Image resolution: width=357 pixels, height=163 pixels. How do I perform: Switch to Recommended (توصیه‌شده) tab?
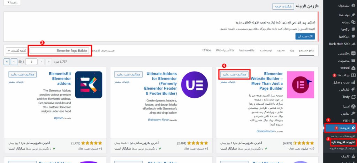coord(266,50)
